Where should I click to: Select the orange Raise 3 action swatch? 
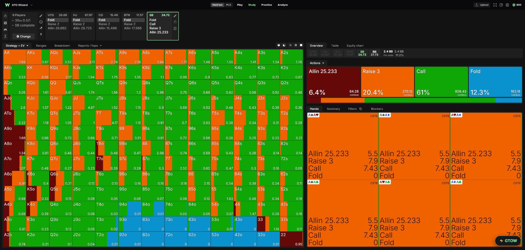(x=388, y=82)
